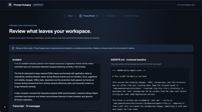Screen dimensions: 202x112
Task: Click the Prompt Autopsy command logo icon
Action: (10, 5)
